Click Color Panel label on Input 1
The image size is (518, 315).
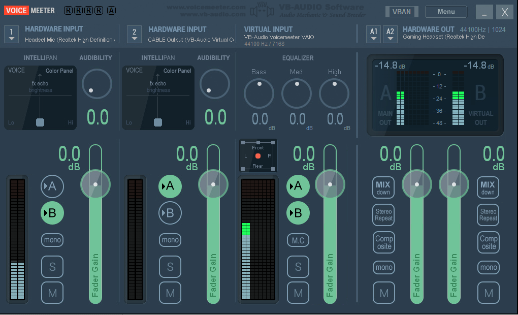click(59, 71)
